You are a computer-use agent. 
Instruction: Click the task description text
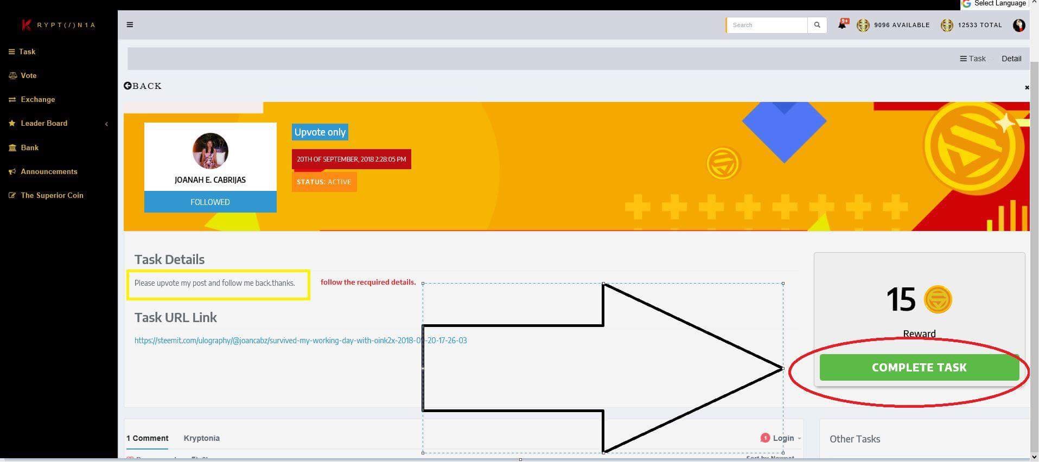215,283
